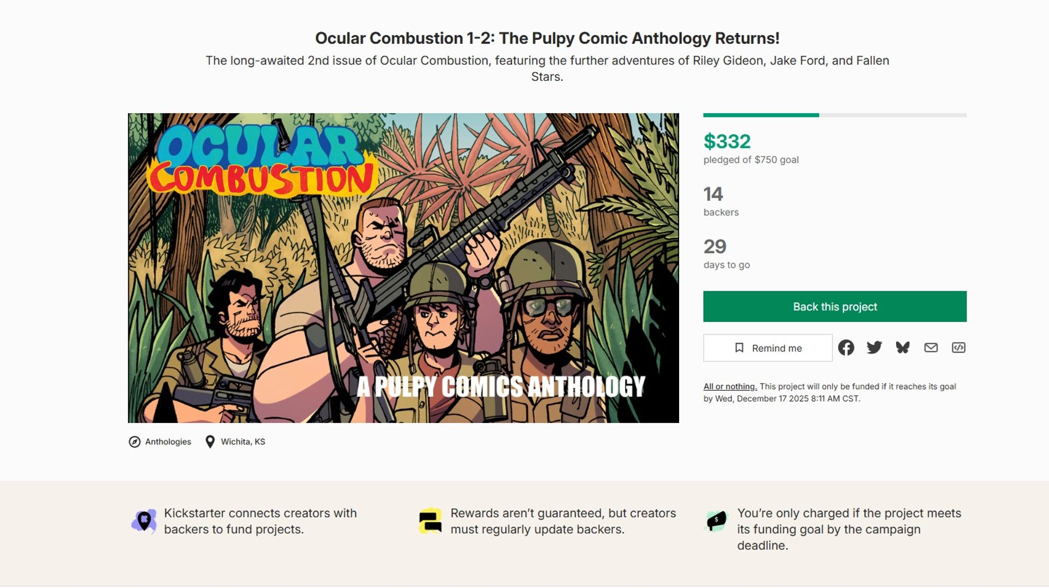Viewport: 1049px width, 588px height.
Task: Open the embed code icon
Action: click(x=958, y=348)
